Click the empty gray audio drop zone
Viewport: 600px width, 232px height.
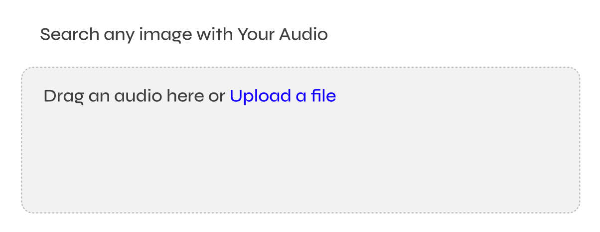(300, 159)
